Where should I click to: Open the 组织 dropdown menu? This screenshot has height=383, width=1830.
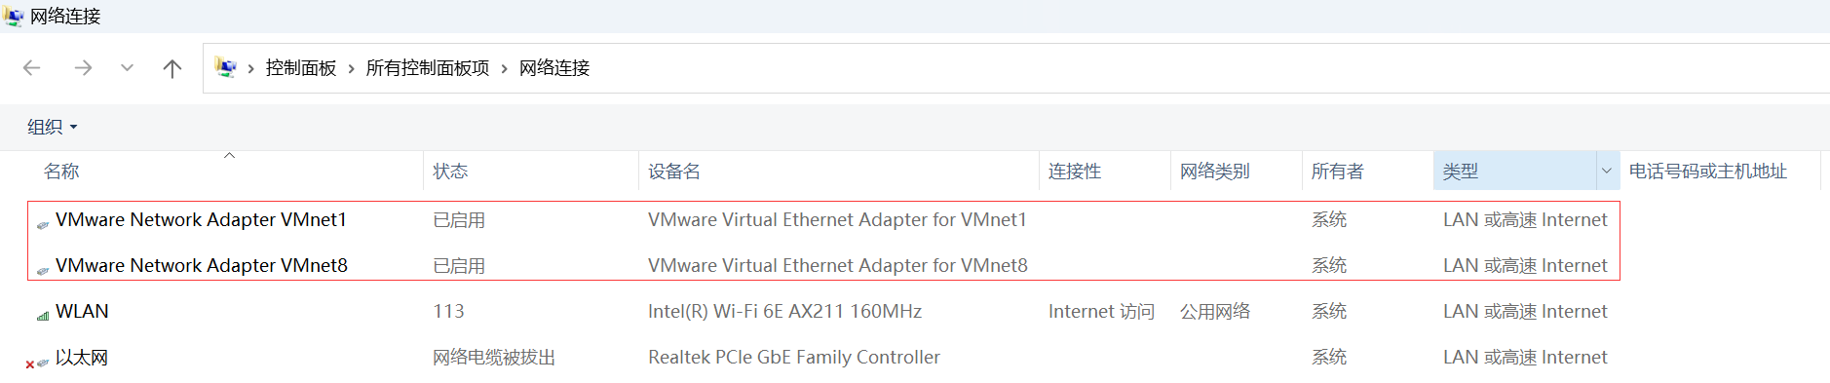pyautogui.click(x=52, y=127)
